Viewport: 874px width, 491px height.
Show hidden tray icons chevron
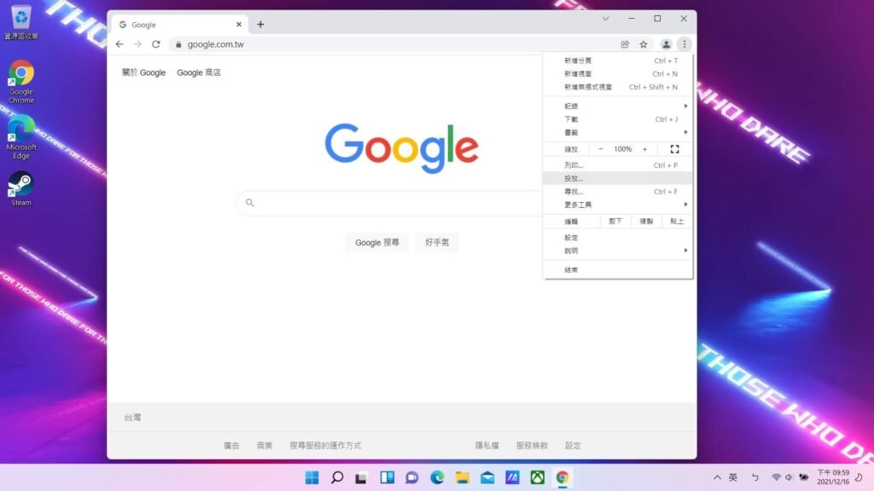(x=717, y=477)
